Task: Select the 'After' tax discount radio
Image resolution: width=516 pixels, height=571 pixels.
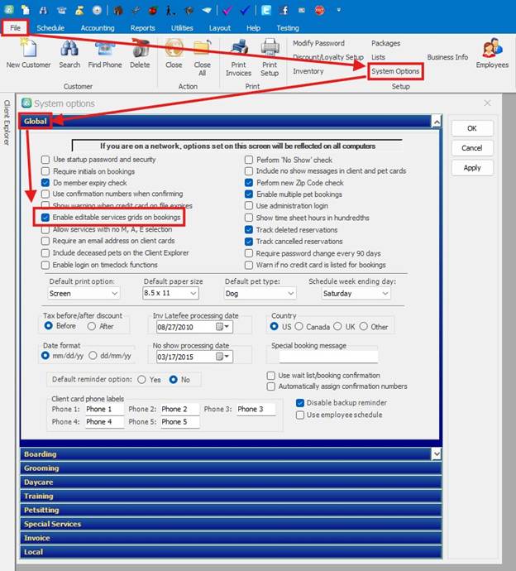Action: click(93, 326)
